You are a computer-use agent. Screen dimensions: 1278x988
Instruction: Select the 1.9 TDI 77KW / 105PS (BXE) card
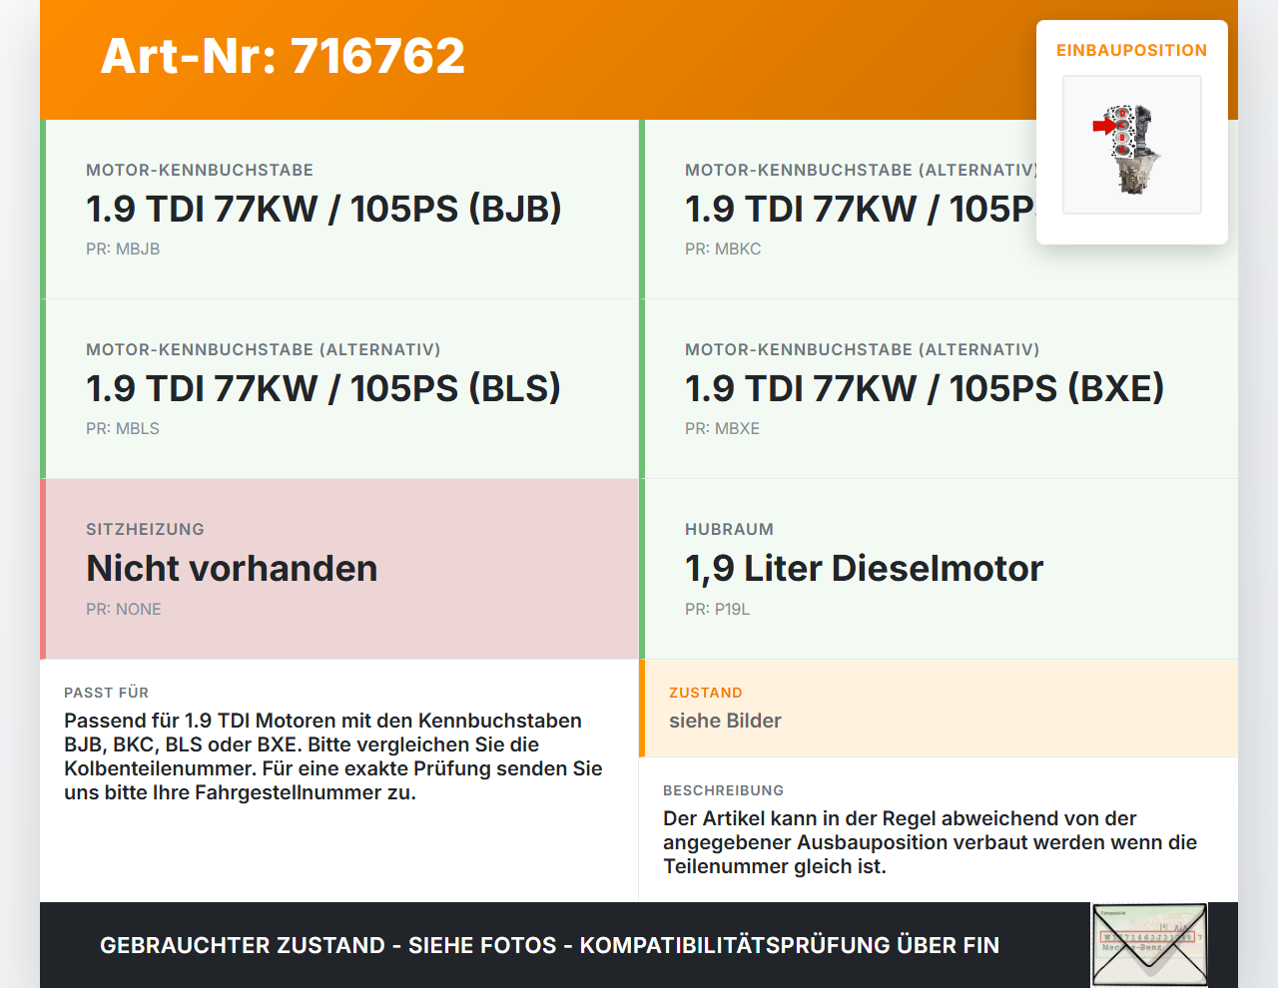tap(939, 389)
